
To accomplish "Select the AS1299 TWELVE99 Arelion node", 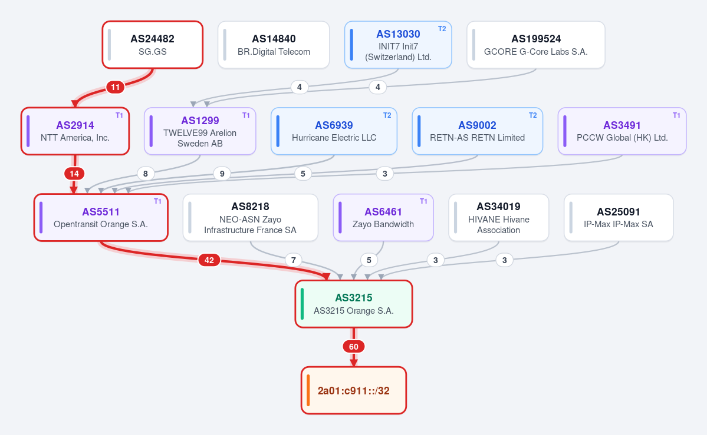I will point(200,131).
